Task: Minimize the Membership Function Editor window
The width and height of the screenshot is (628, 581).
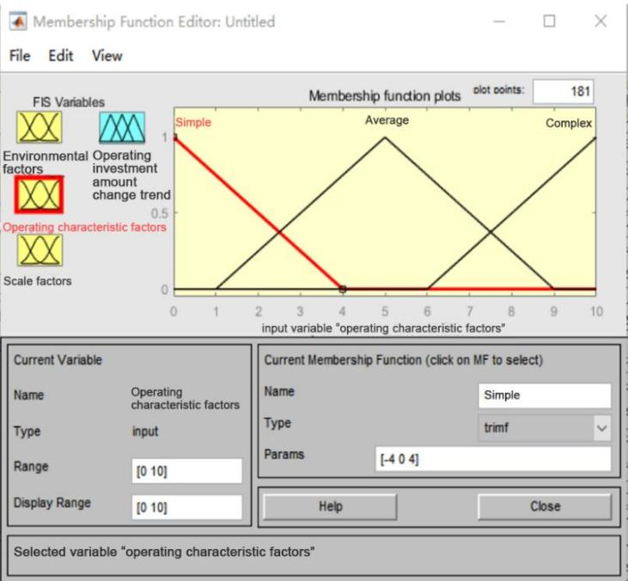Action: tap(499, 21)
